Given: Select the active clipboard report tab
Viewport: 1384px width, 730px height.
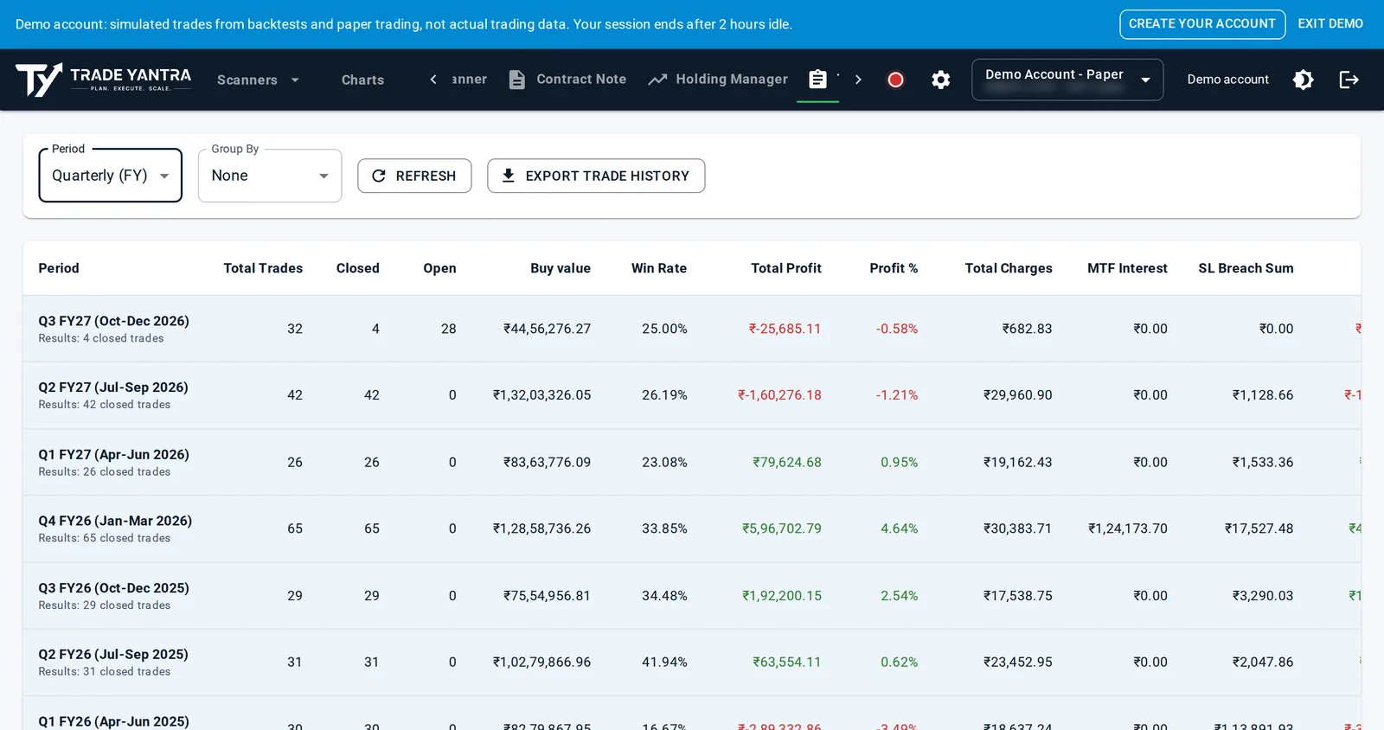Looking at the screenshot, I should [817, 80].
